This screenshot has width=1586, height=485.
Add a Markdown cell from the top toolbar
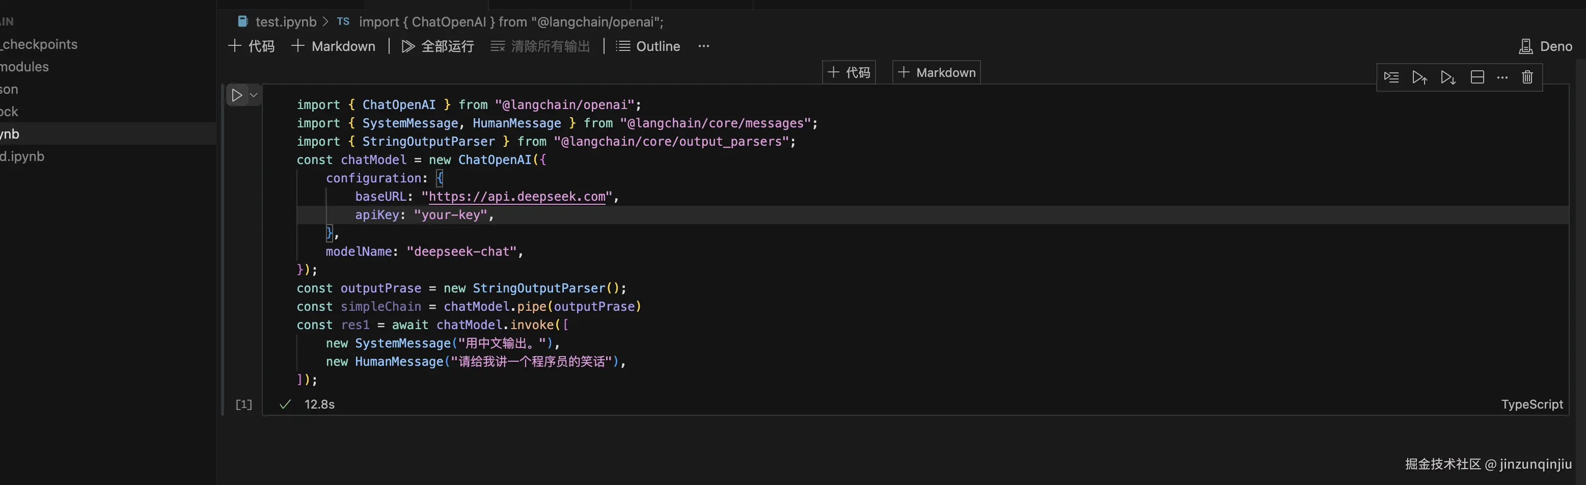[x=333, y=46]
